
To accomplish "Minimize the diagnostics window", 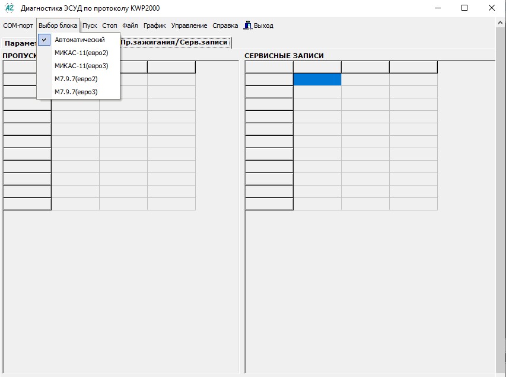I will (x=438, y=8).
